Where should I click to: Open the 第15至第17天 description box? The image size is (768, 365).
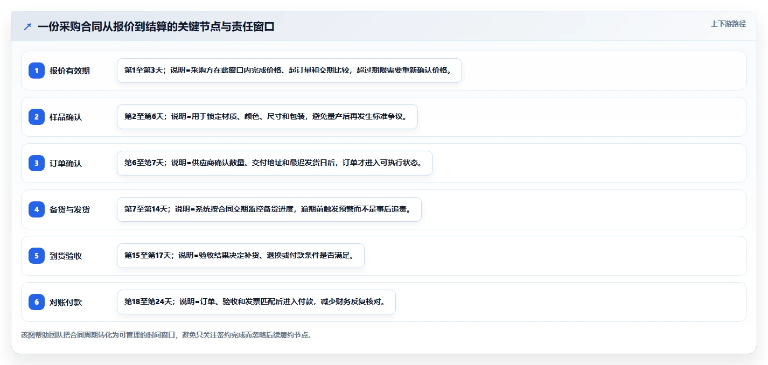241,256
